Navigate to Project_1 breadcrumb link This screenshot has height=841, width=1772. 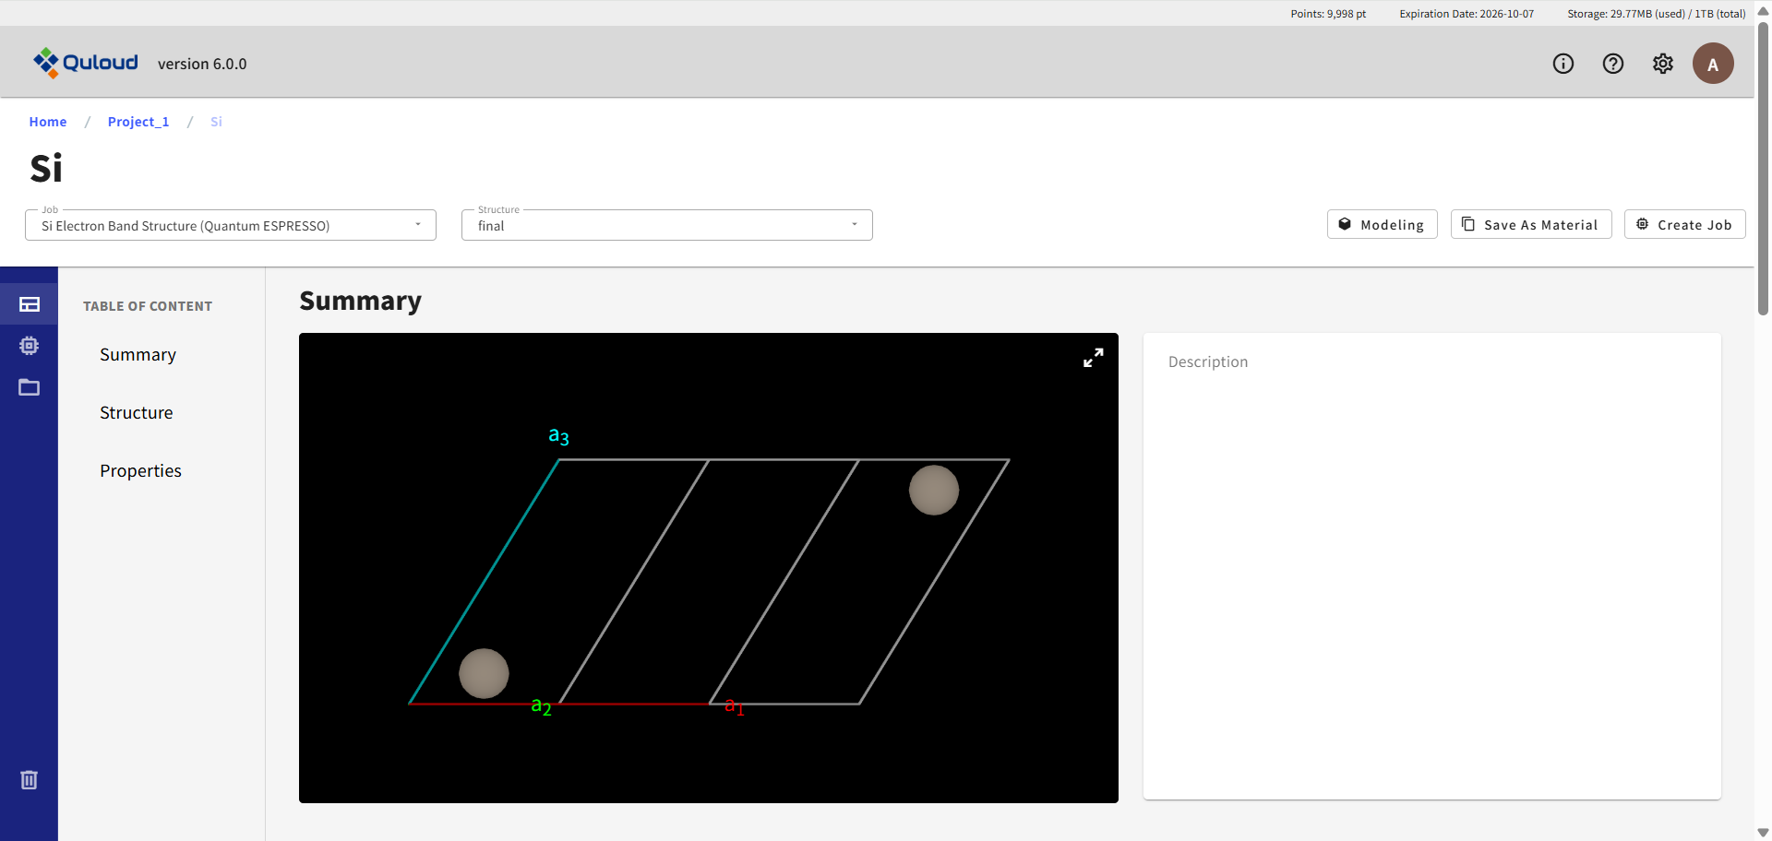[x=138, y=122]
